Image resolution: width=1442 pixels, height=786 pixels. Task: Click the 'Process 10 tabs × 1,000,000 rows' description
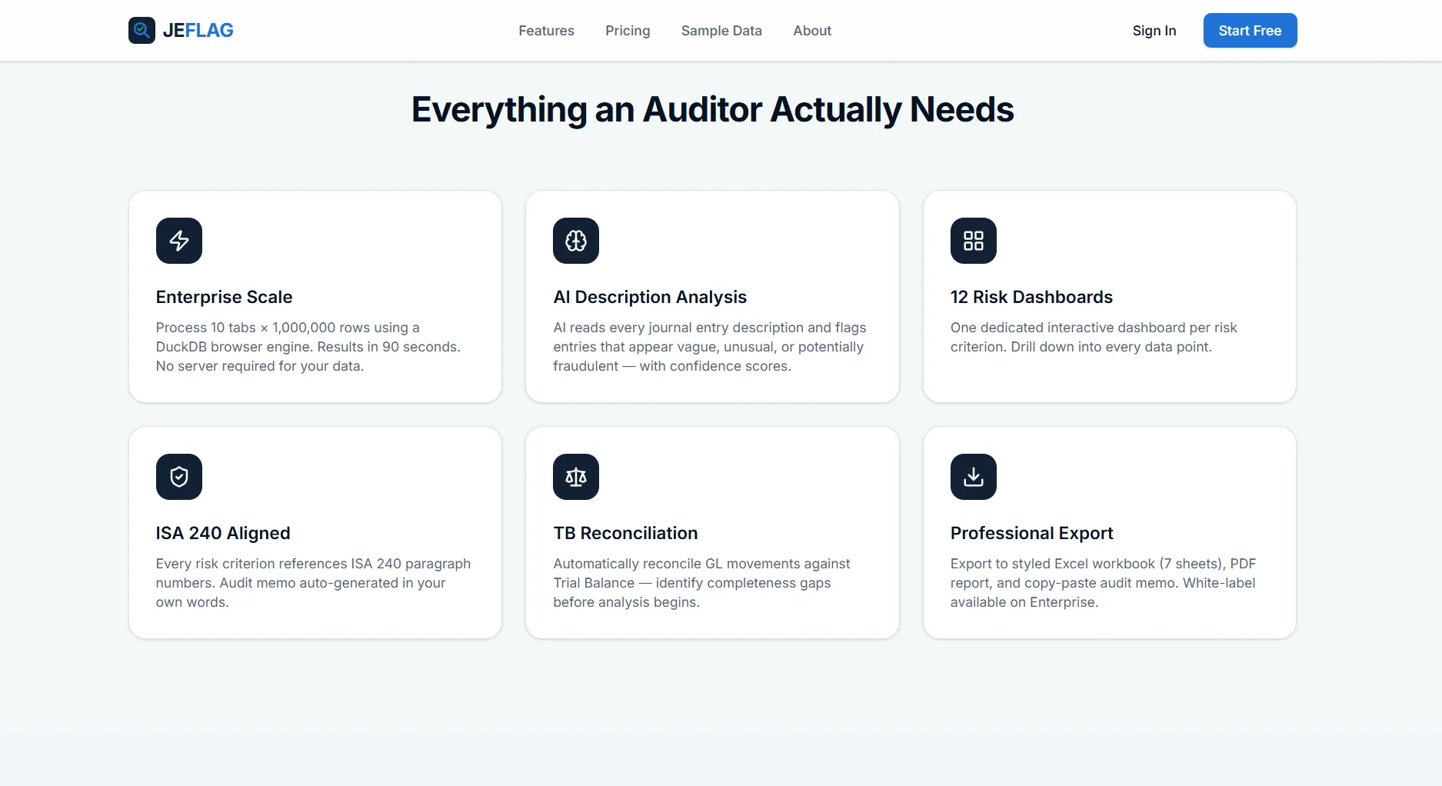click(x=308, y=347)
